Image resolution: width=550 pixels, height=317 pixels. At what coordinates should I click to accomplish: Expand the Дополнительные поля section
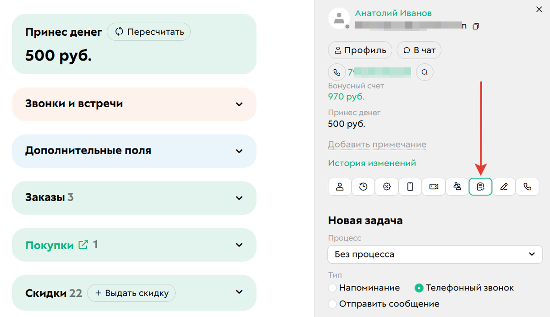coord(134,151)
